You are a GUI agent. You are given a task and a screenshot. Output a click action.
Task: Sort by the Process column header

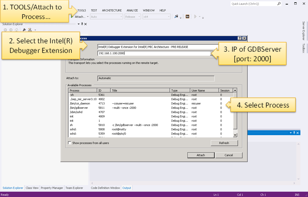pos(83,90)
